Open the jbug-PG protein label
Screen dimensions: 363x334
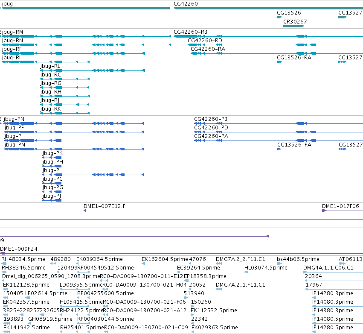click(x=52, y=187)
